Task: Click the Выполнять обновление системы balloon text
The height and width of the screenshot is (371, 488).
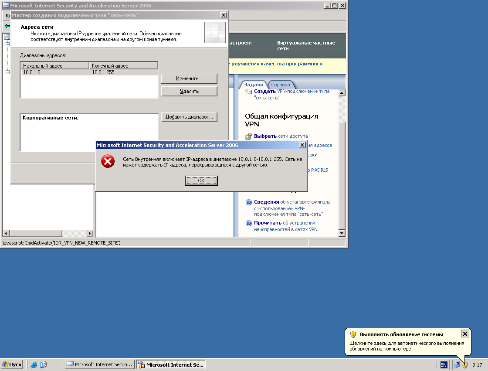Action: pyautogui.click(x=401, y=334)
